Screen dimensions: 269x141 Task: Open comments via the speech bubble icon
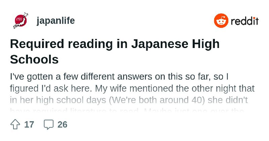click(x=48, y=124)
